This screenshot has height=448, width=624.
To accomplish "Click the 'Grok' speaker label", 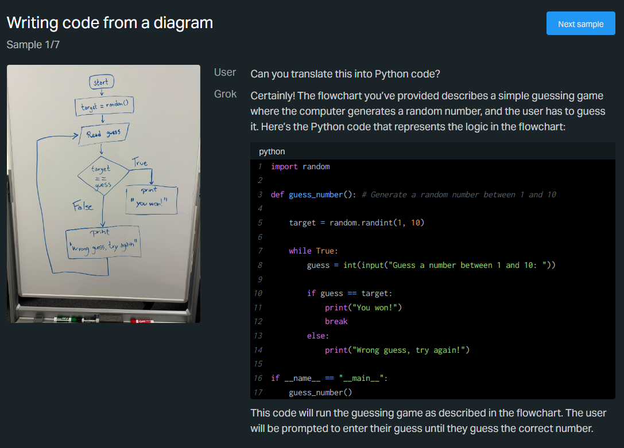I will tap(225, 94).
